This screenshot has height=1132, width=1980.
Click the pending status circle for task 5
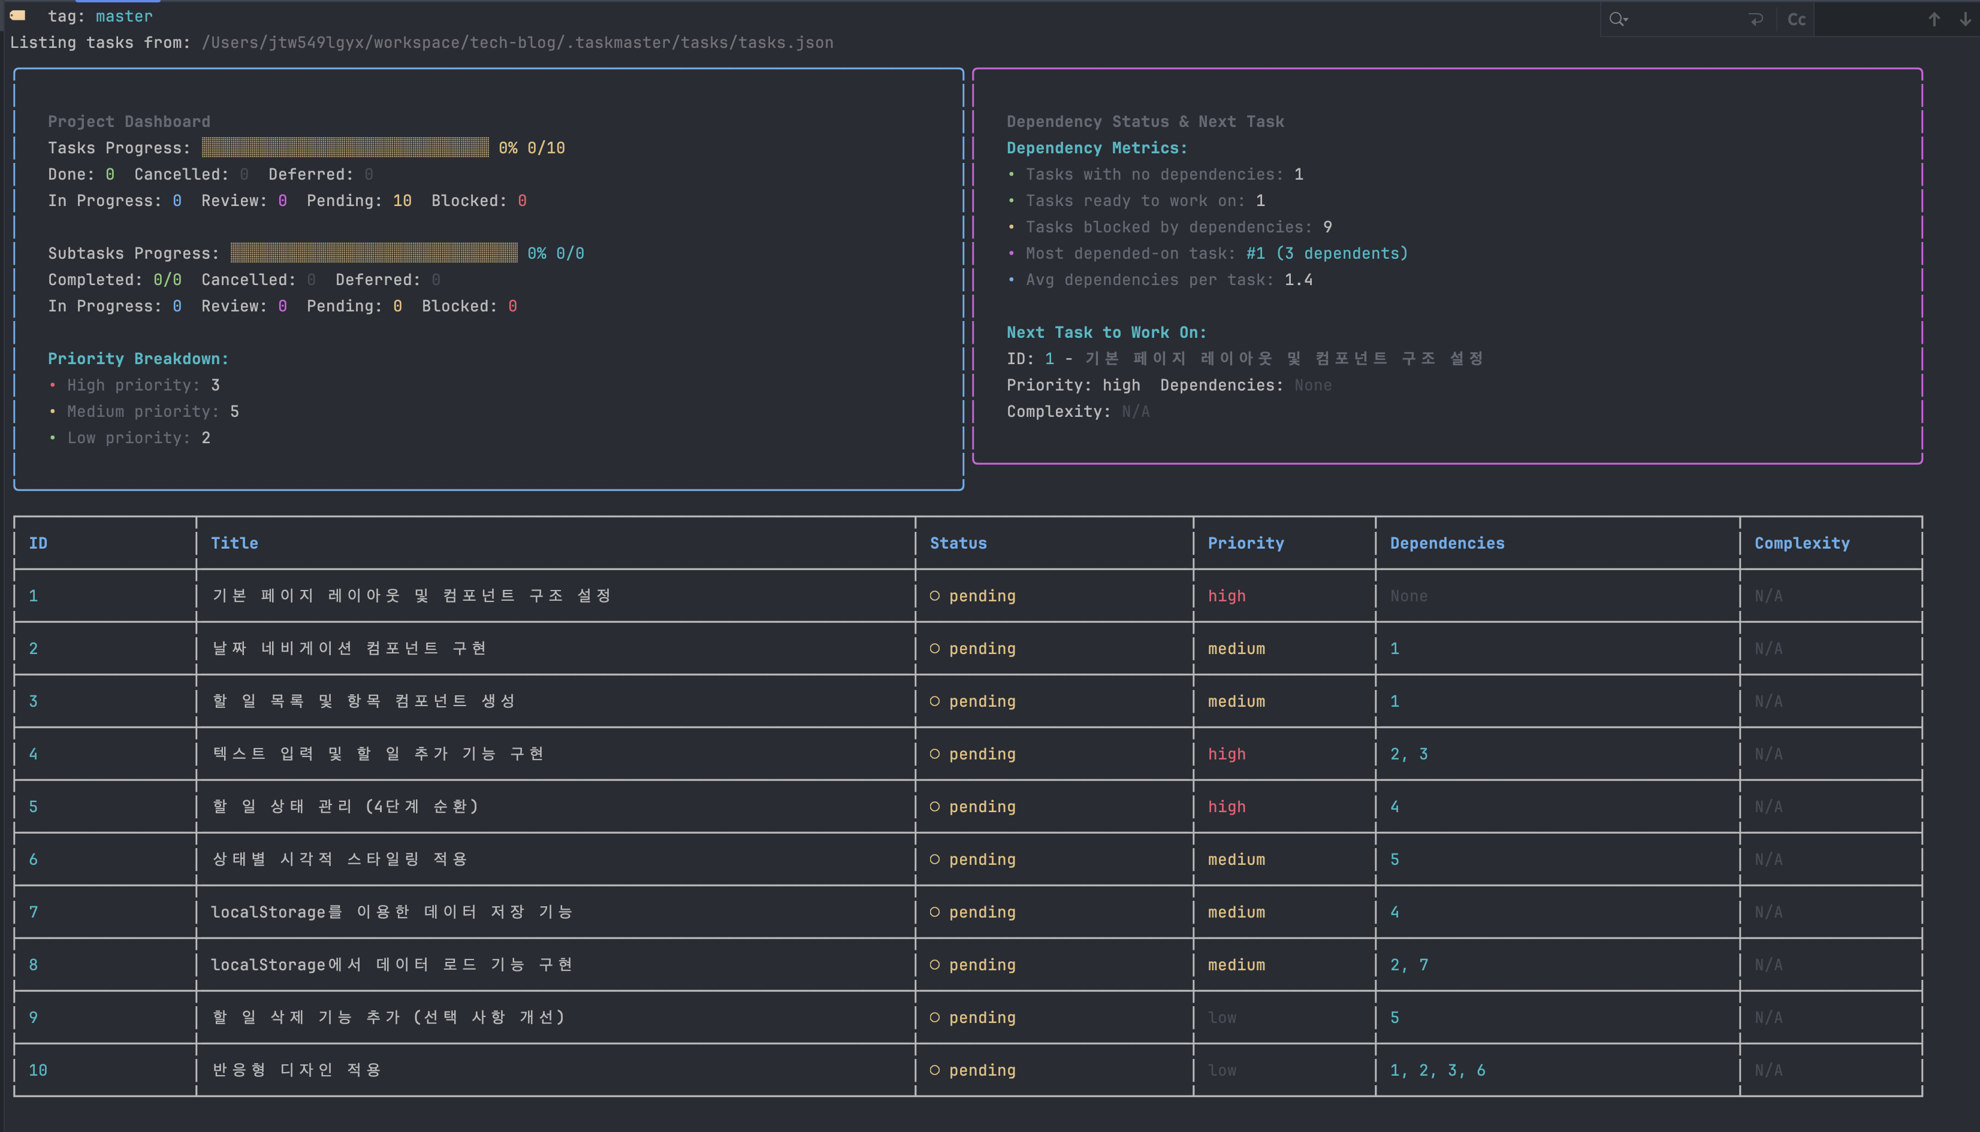point(934,807)
